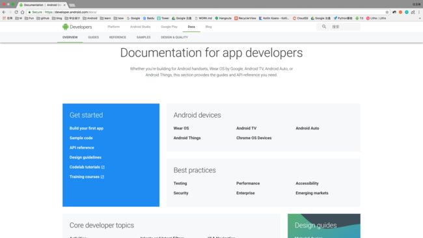Open the Litho bookmark
This screenshot has width=423, height=238.
tap(376, 18)
